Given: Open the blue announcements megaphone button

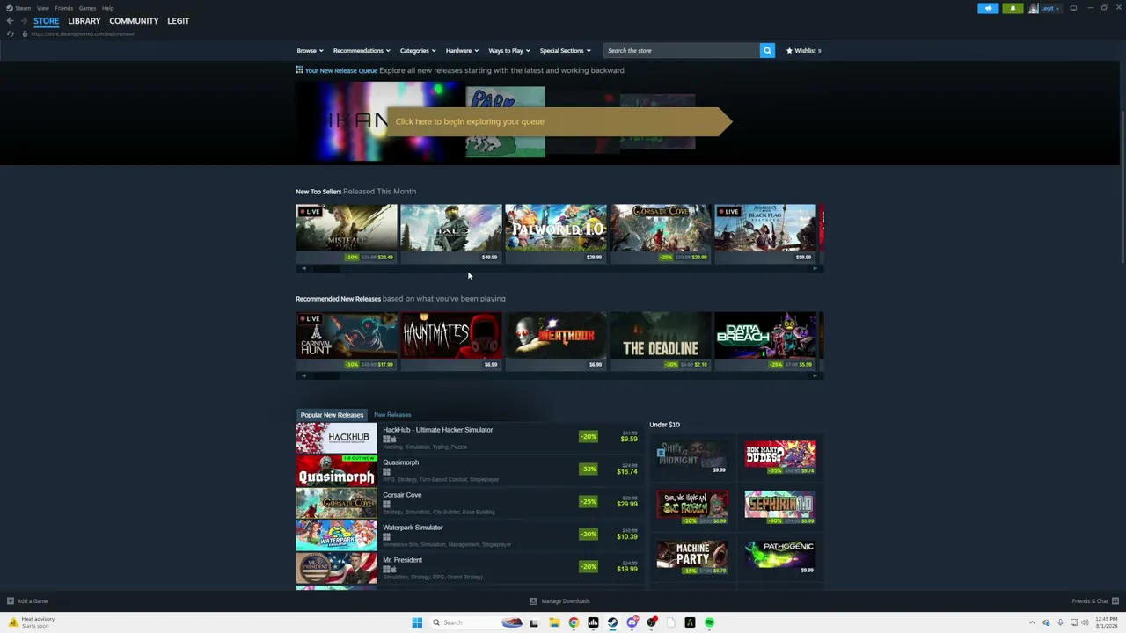Looking at the screenshot, I should pos(988,8).
